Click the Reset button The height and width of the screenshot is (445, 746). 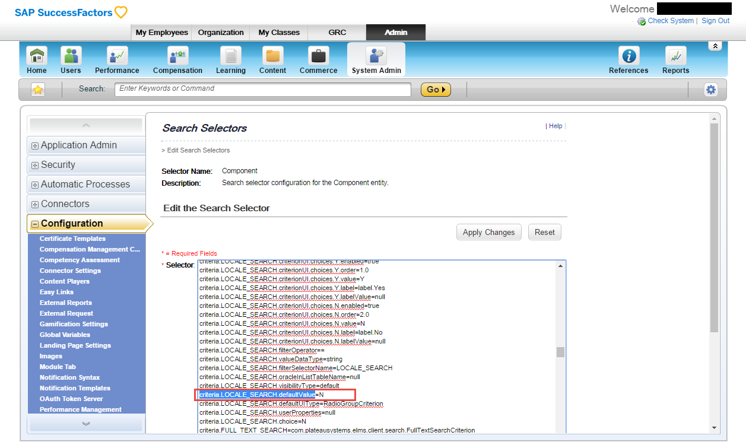(x=544, y=232)
